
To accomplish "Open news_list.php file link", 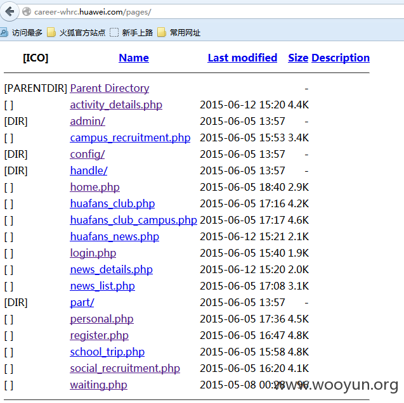I will click(x=102, y=286).
